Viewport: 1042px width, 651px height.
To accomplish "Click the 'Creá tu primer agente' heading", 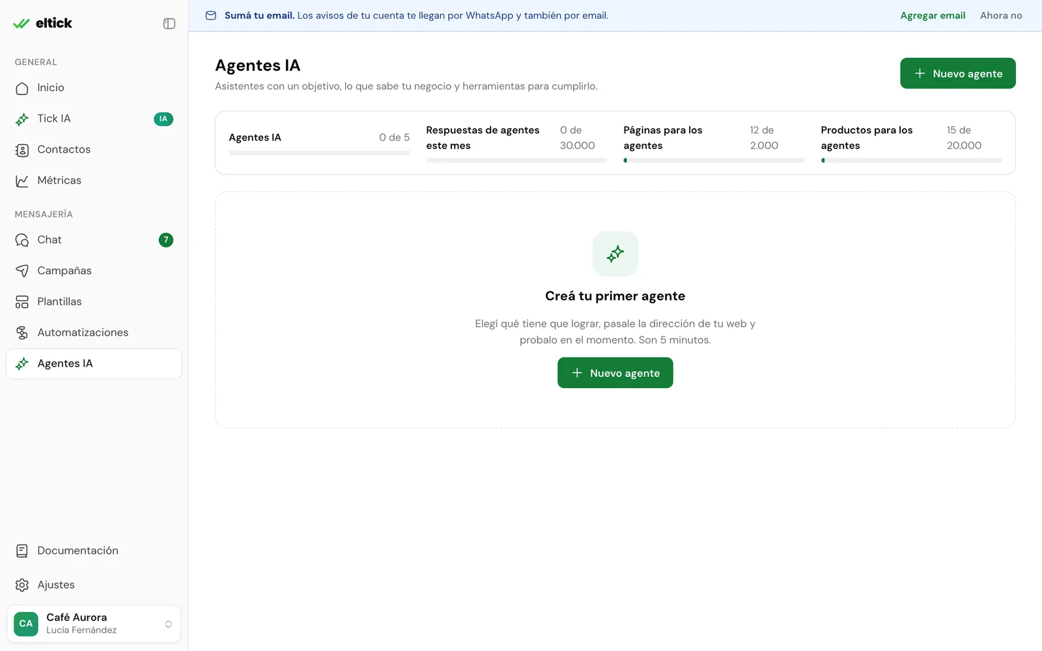I will point(615,296).
